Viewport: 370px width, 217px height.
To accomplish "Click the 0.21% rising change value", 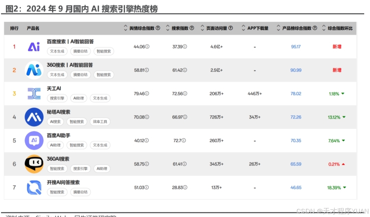I will (x=334, y=164).
